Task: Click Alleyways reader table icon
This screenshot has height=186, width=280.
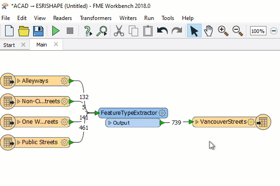Action: [8, 81]
